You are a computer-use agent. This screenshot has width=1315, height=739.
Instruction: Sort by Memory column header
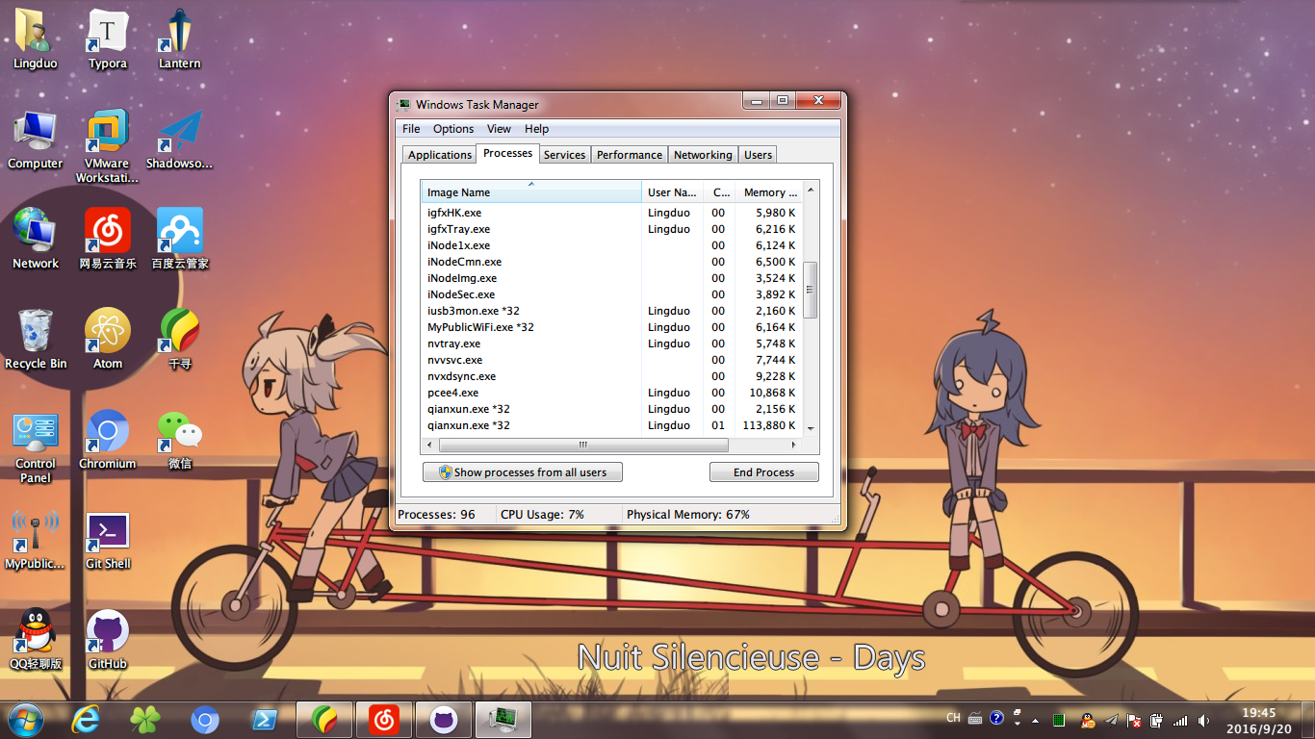767,191
